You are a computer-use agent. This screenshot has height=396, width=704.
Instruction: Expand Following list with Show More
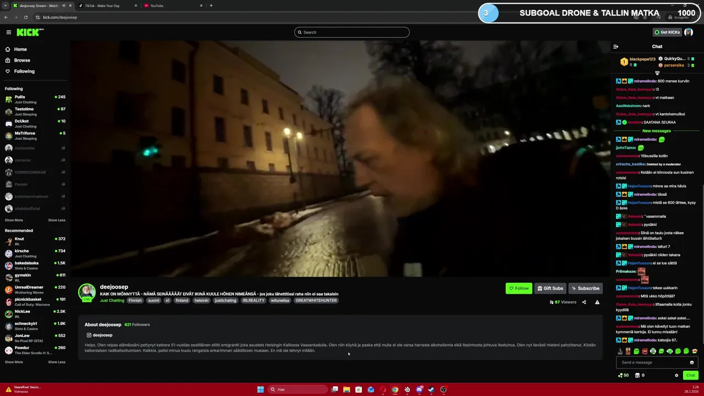pos(14,220)
